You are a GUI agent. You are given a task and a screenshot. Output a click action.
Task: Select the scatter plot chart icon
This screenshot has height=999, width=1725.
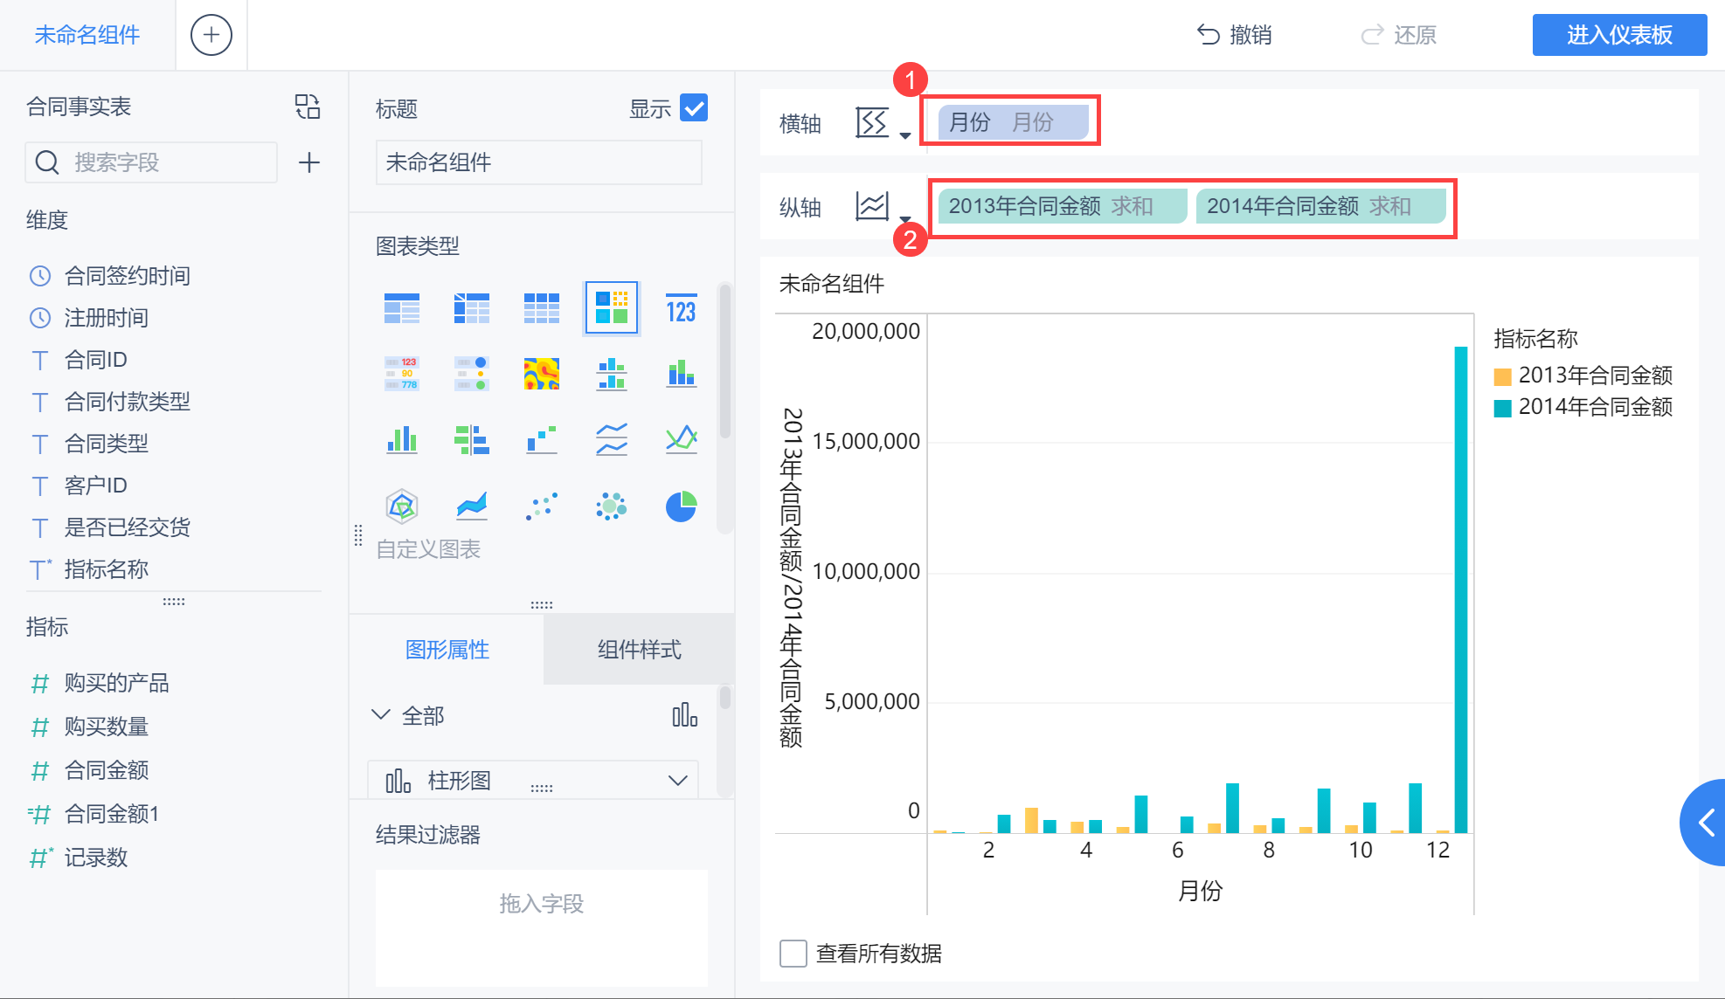(542, 506)
